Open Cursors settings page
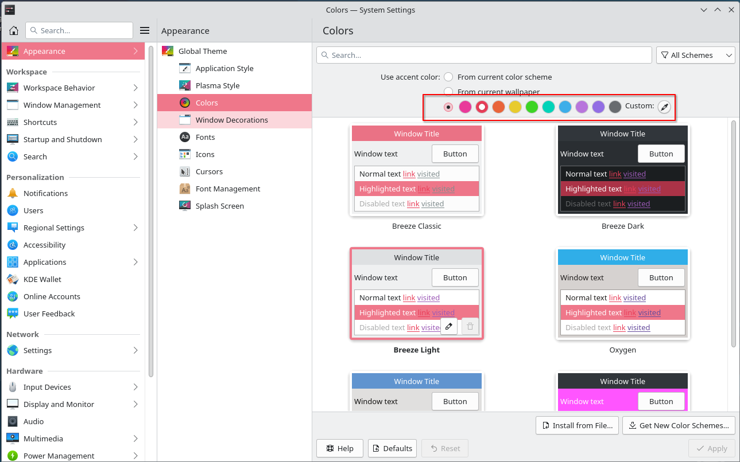 click(234, 171)
